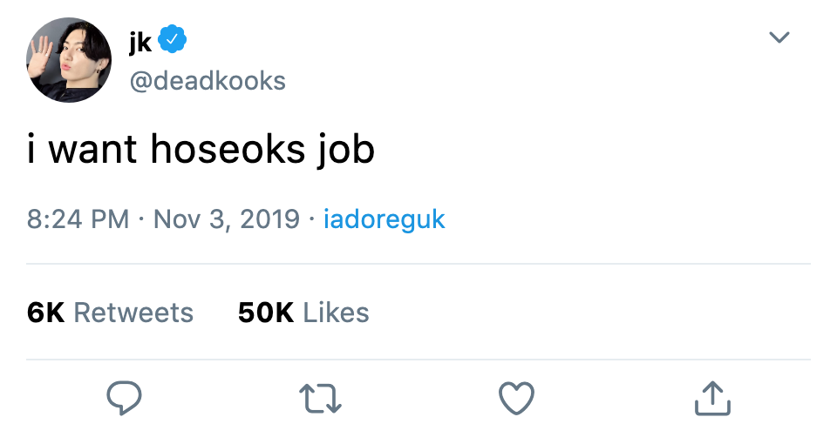Click the blue verified badge

(172, 39)
